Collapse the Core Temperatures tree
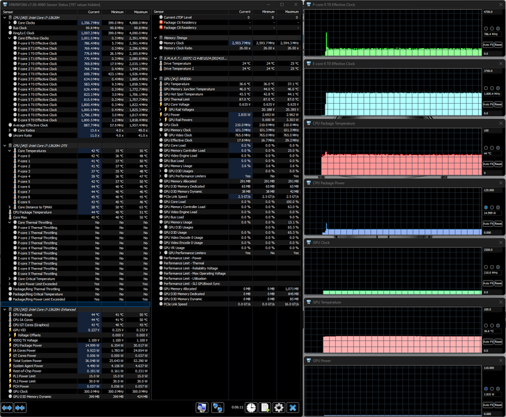Viewport: 506px width, 417px height. pos(10,151)
